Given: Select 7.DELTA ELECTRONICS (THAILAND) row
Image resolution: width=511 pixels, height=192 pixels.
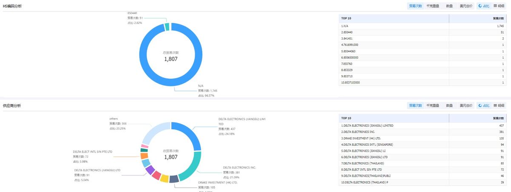Looking at the screenshot, I should (422, 164).
